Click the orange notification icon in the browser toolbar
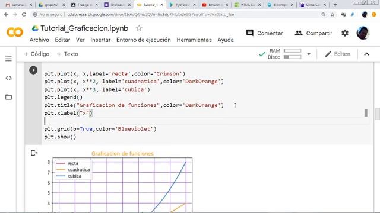The width and height of the screenshot is (380, 213). click(x=374, y=14)
